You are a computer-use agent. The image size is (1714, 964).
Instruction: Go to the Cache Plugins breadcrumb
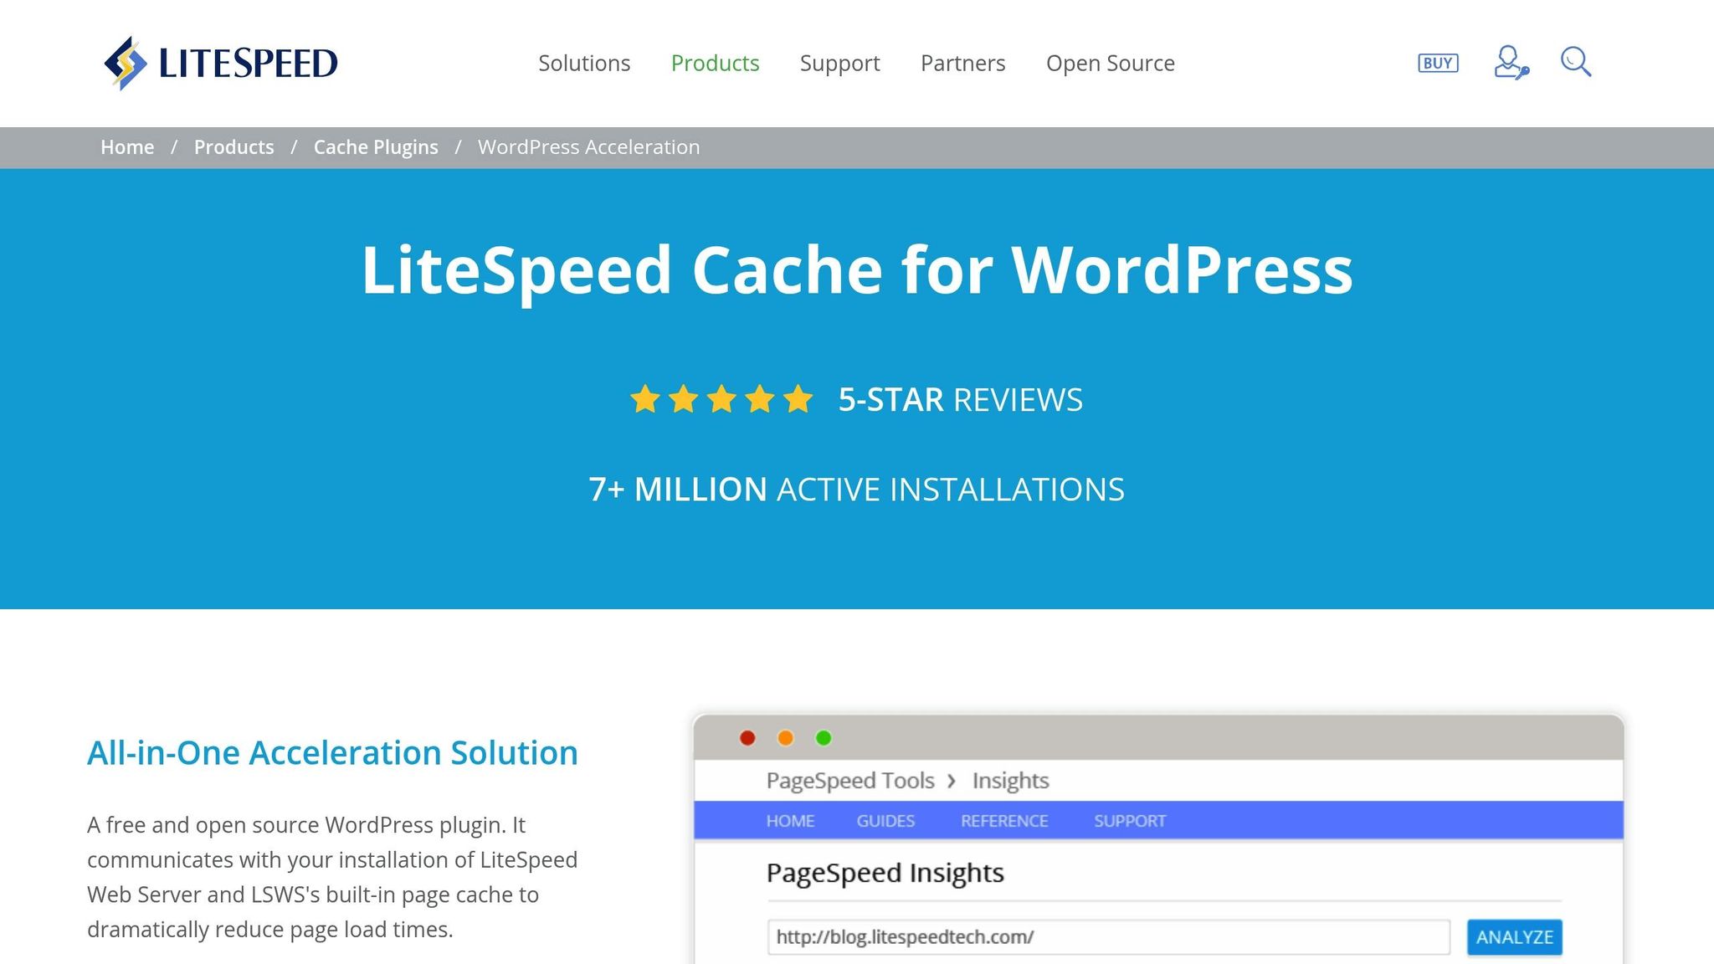tap(376, 147)
